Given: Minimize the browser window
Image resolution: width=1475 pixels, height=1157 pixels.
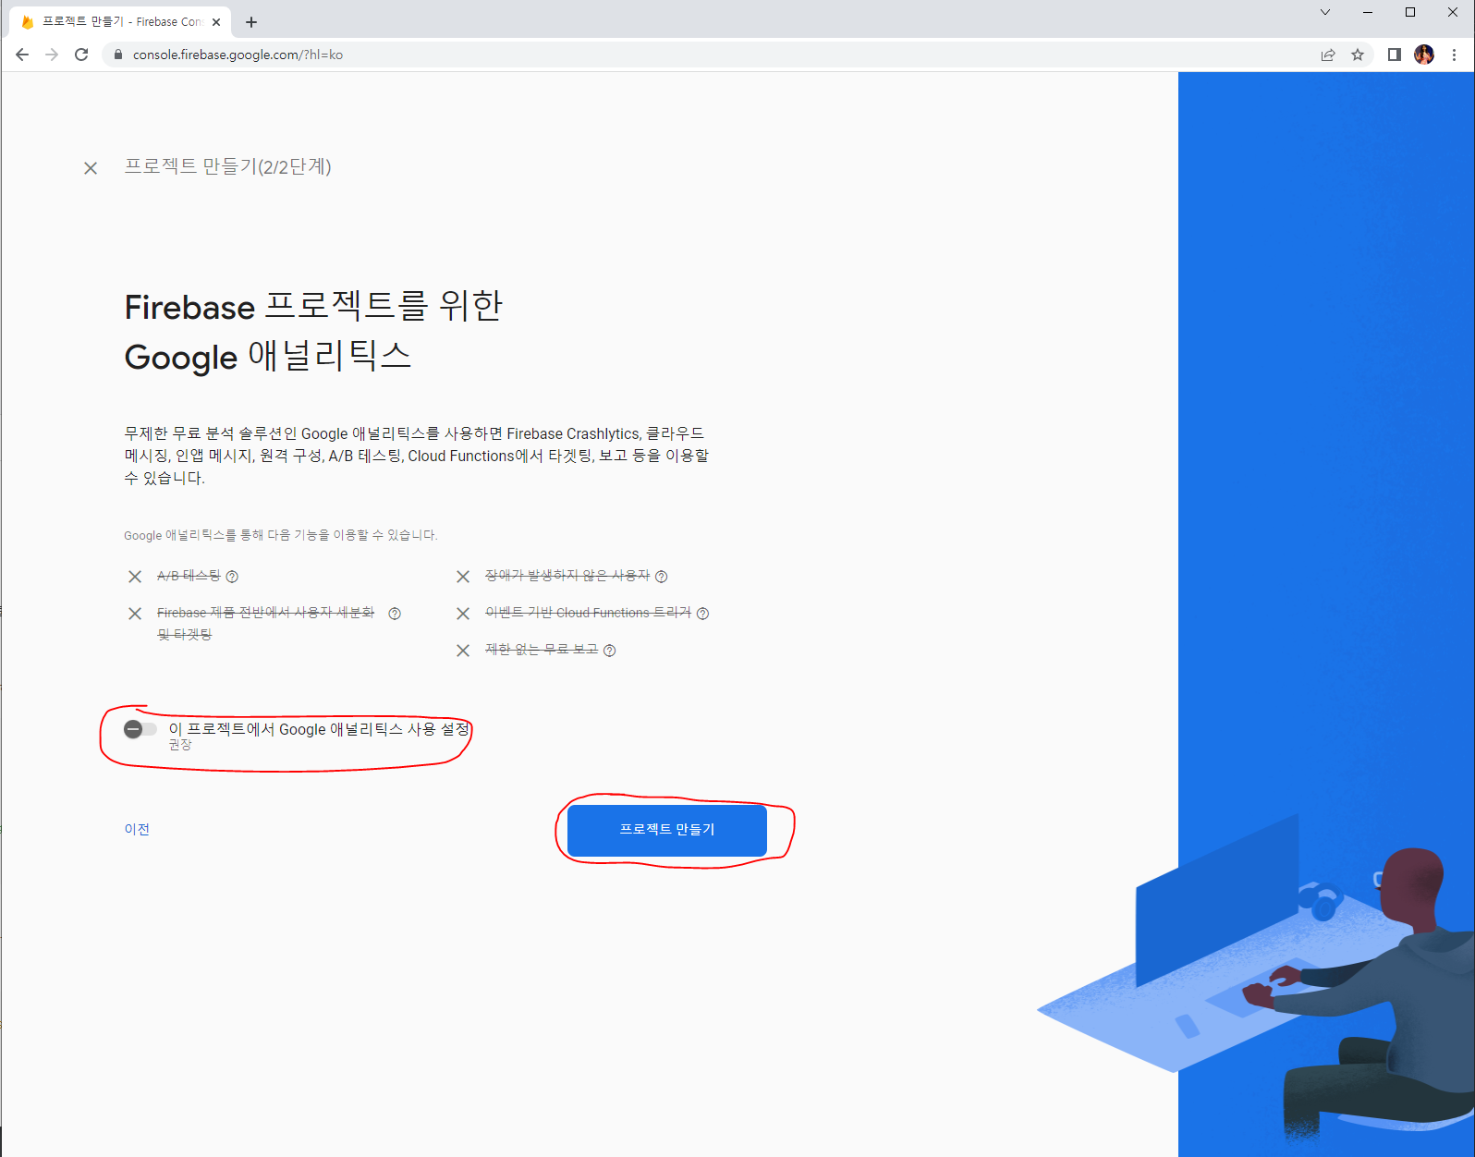Looking at the screenshot, I should 1368,12.
